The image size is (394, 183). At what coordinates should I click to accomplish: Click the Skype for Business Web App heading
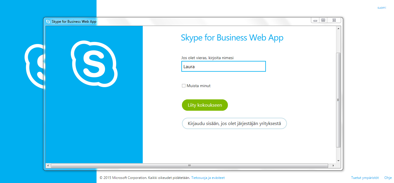tap(232, 38)
